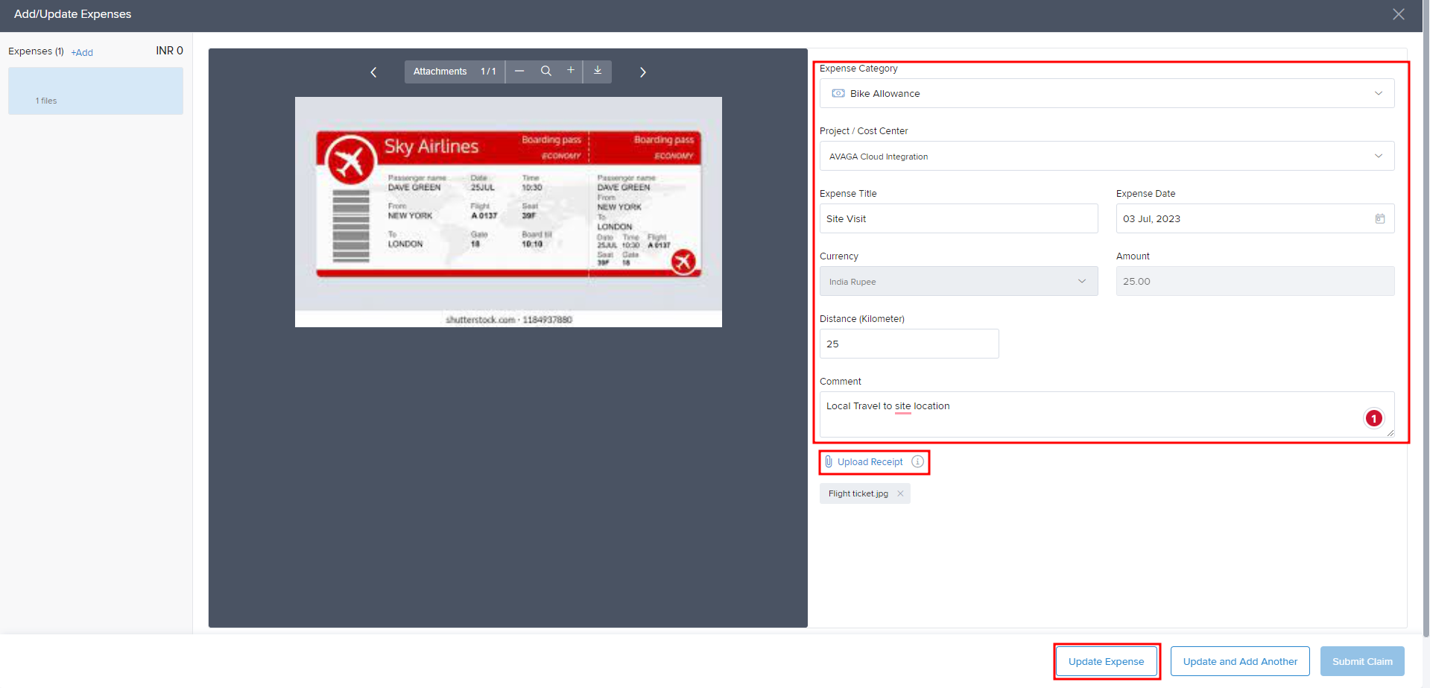Click Update and Add Another button
The image size is (1430, 688).
click(x=1239, y=661)
